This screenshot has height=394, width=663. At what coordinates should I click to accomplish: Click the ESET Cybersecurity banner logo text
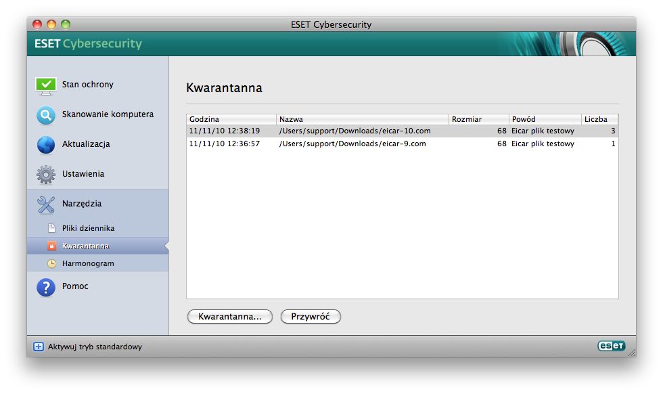[x=88, y=43]
